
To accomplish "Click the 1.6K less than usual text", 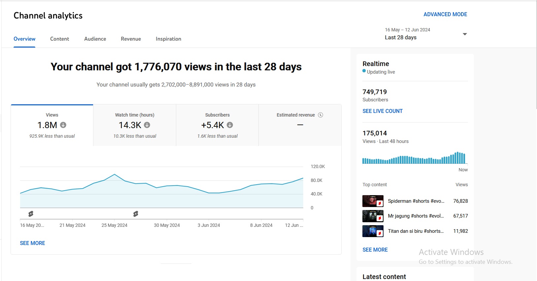I will coord(218,136).
